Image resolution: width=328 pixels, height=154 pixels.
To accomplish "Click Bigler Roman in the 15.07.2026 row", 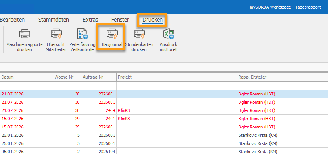I will (256, 127).
